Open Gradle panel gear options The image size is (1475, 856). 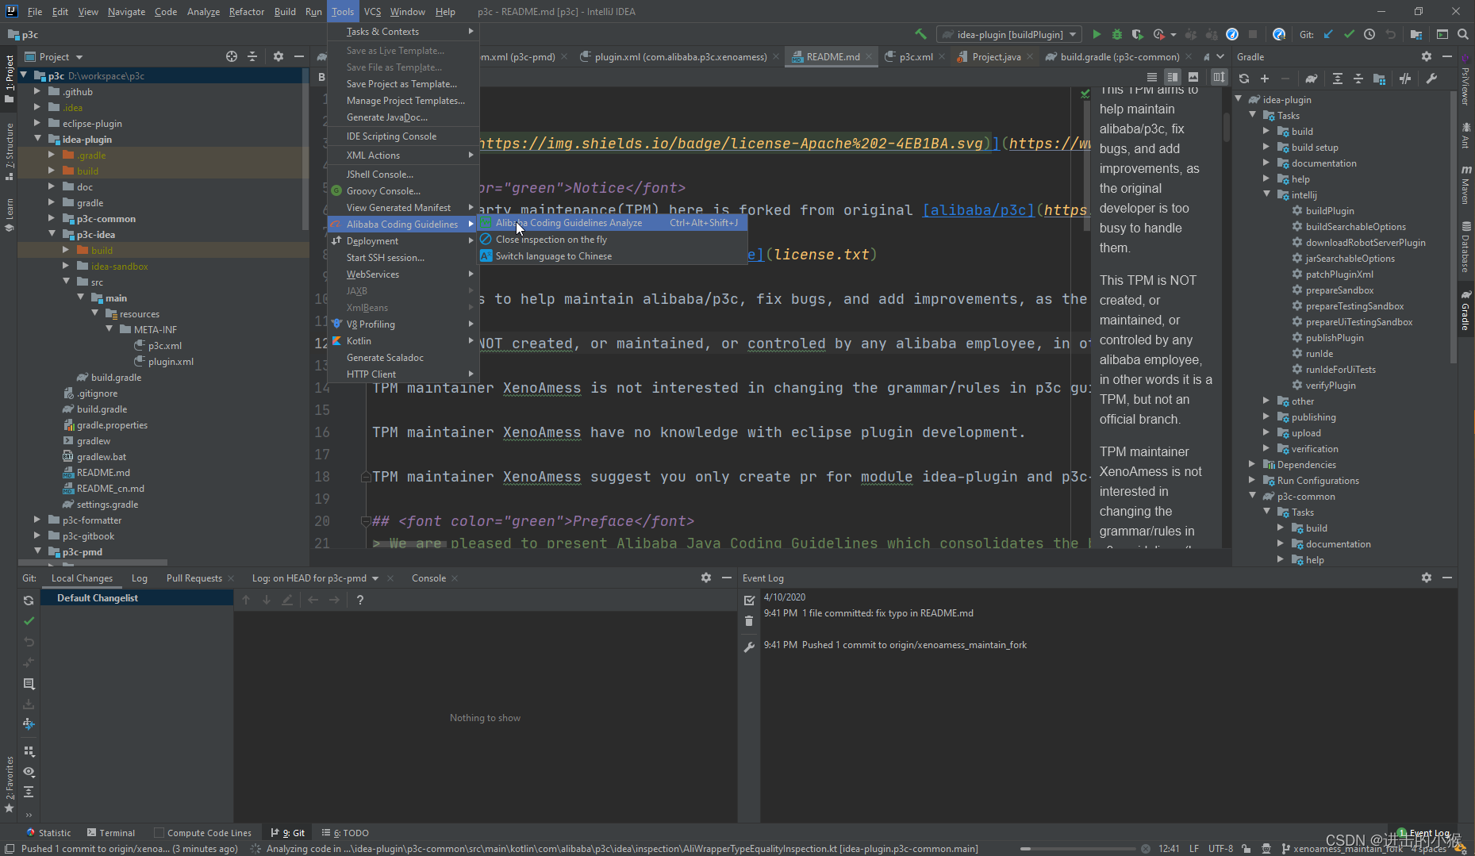[x=1427, y=56]
